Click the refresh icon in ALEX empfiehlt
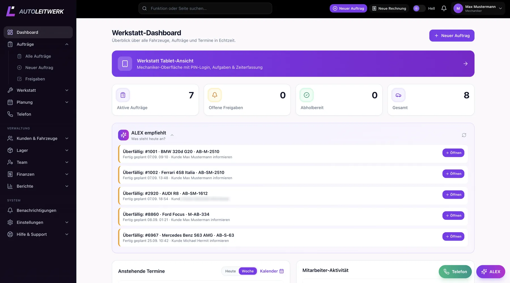510x283 pixels. 464,135
